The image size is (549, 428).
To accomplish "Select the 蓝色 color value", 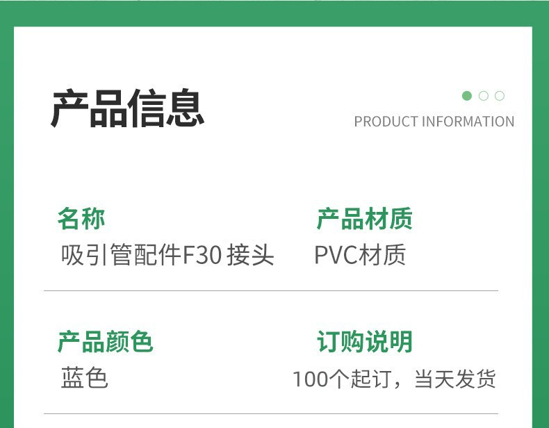I will click(x=84, y=378).
